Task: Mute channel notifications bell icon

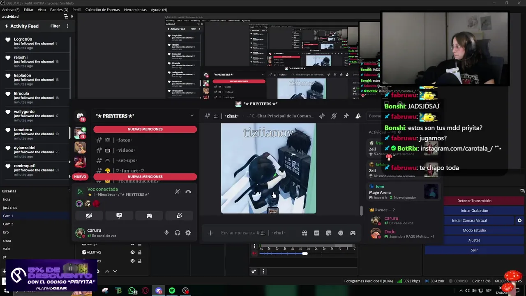Action: tap(334, 116)
